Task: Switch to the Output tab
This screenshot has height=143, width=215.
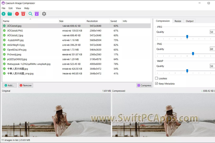Action: 190,21
